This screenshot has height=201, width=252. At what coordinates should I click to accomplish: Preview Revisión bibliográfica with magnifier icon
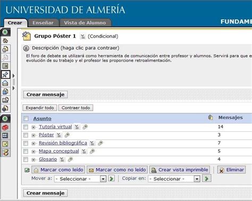click(x=100, y=143)
